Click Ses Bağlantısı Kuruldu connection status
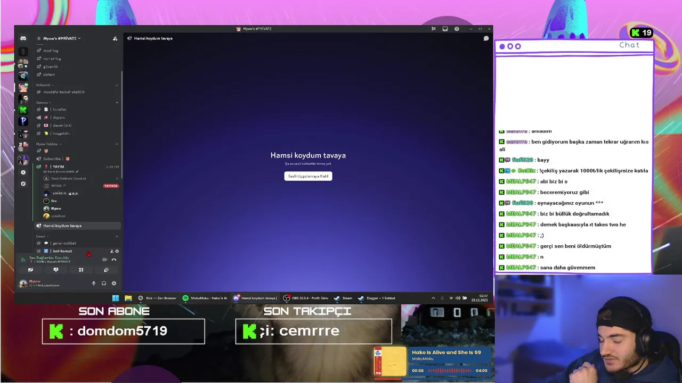Viewport: 682px width, 383px height. (x=49, y=258)
